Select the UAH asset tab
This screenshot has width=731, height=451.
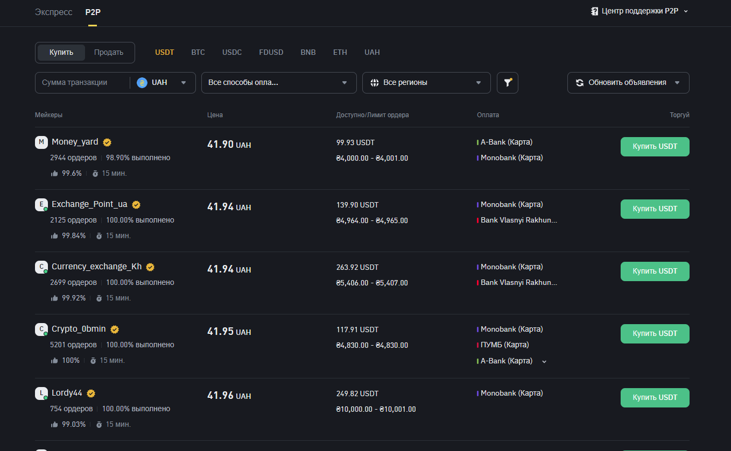click(372, 52)
